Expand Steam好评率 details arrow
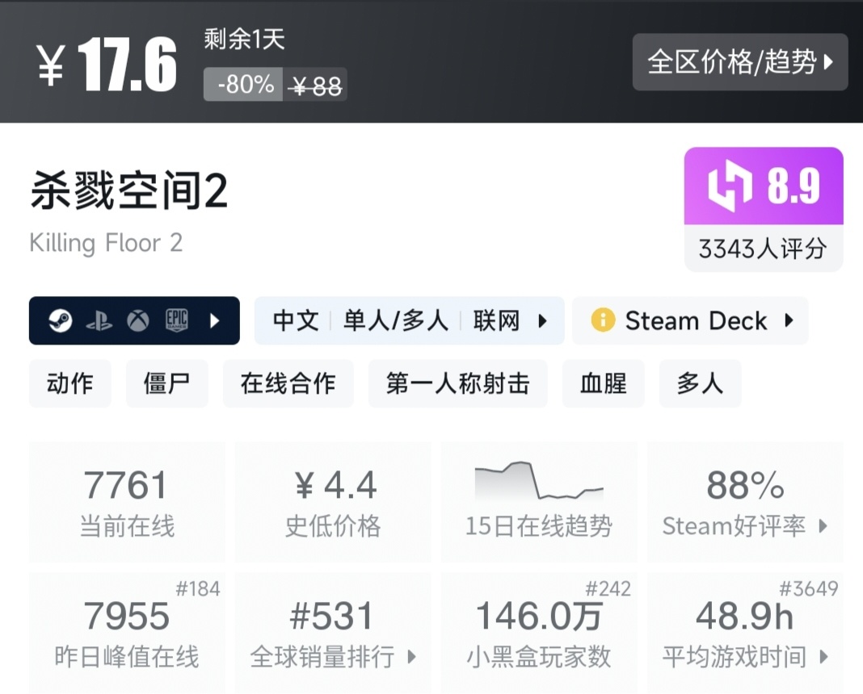 pyautogui.click(x=823, y=527)
